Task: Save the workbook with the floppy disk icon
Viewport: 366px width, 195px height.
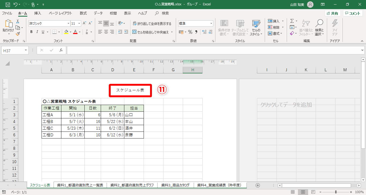Action: coord(8,5)
